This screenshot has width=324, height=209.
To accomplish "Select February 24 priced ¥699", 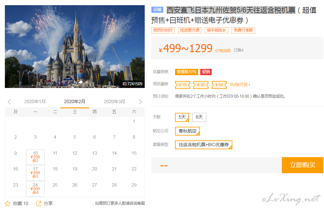I will tap(35, 189).
